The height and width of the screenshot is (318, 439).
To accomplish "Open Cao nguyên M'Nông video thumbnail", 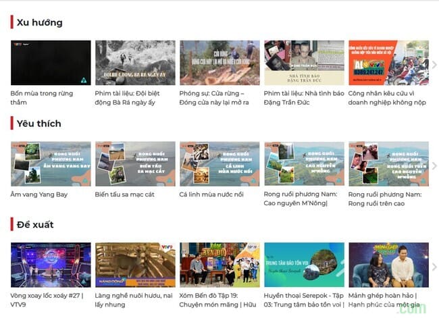I will (305, 164).
